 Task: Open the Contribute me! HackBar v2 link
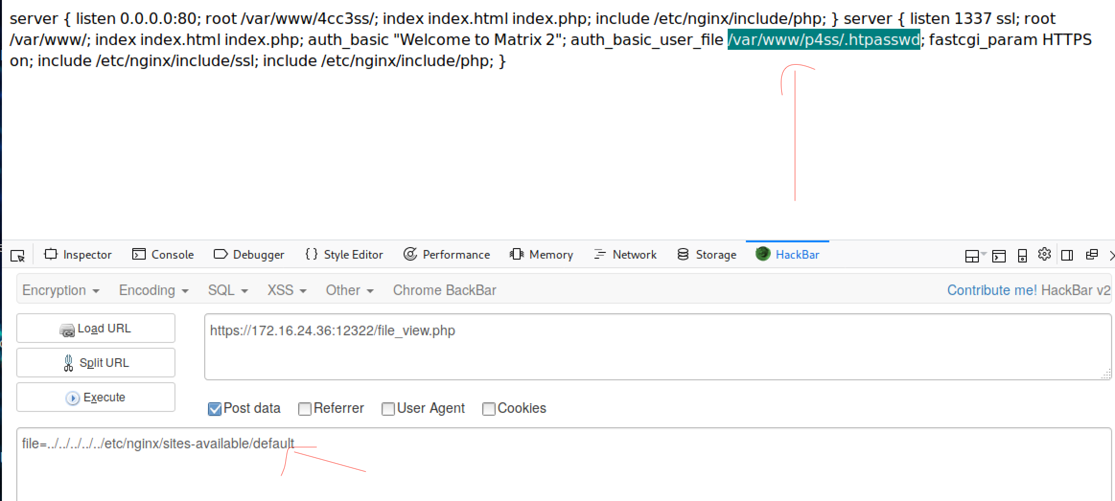(1029, 290)
